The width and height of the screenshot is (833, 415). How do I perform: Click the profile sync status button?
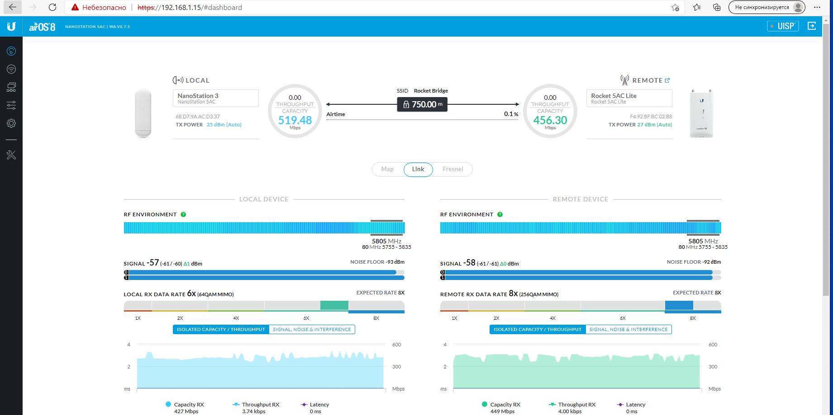[766, 7]
